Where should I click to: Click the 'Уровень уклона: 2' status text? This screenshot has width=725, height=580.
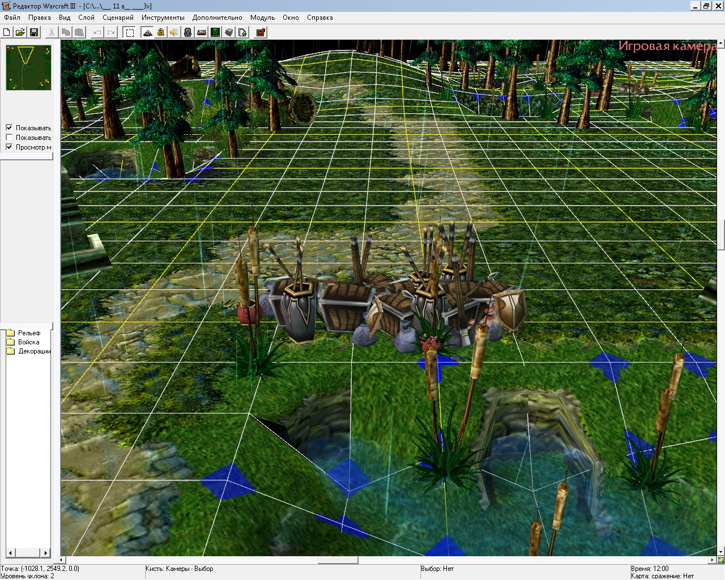pyautogui.click(x=28, y=576)
